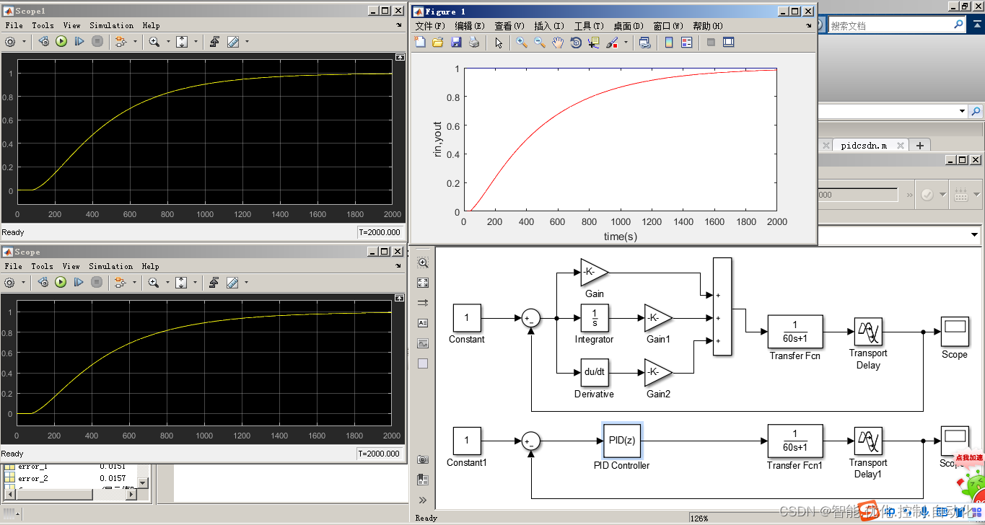The width and height of the screenshot is (985, 525).
Task: Expand Scope1 zoom options dropdown
Action: pos(167,42)
